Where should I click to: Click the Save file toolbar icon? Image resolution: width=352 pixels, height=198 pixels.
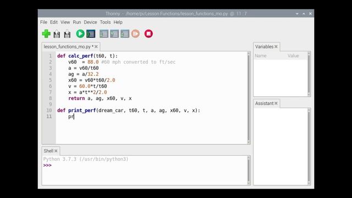pyautogui.click(x=67, y=34)
